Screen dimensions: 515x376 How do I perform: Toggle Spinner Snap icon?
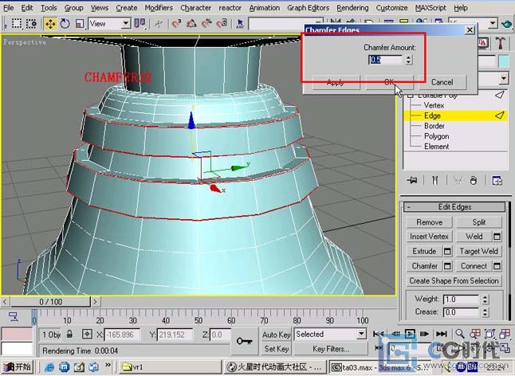pyautogui.click(x=222, y=24)
